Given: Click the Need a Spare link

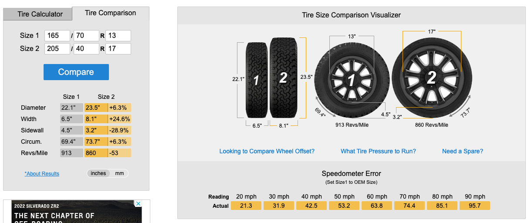Looking at the screenshot, I should click(x=463, y=151).
